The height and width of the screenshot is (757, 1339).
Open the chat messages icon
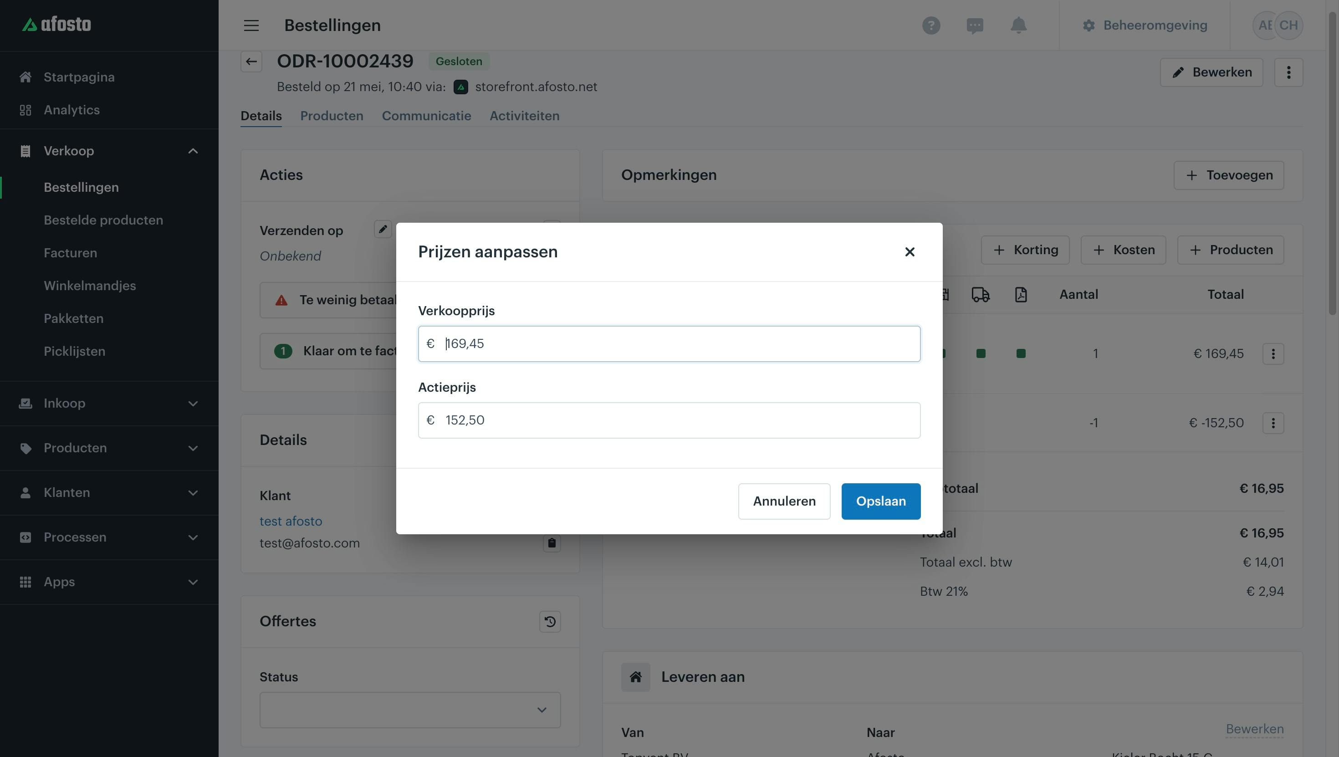tap(975, 26)
